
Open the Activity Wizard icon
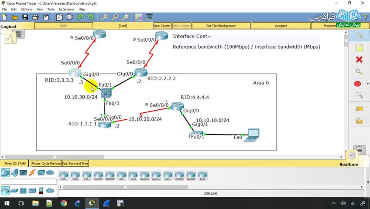46,17
